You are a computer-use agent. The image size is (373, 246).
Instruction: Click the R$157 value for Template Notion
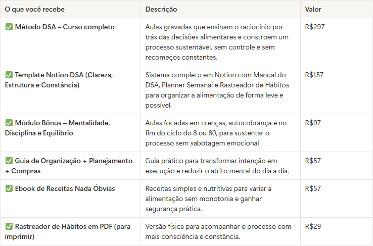click(x=315, y=75)
